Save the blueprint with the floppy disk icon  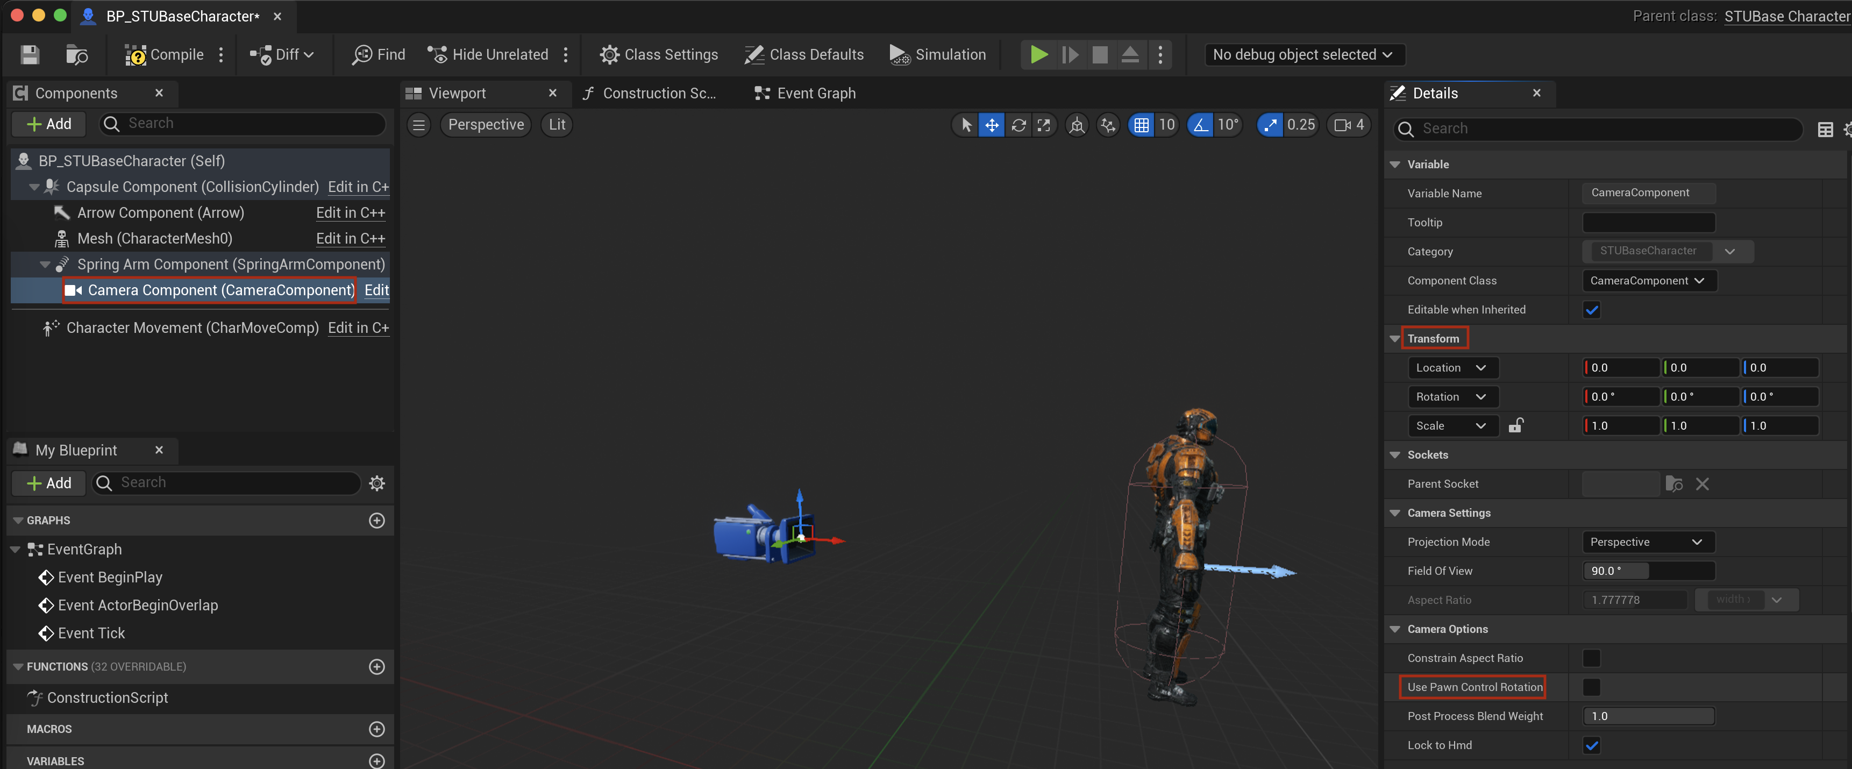click(x=30, y=55)
